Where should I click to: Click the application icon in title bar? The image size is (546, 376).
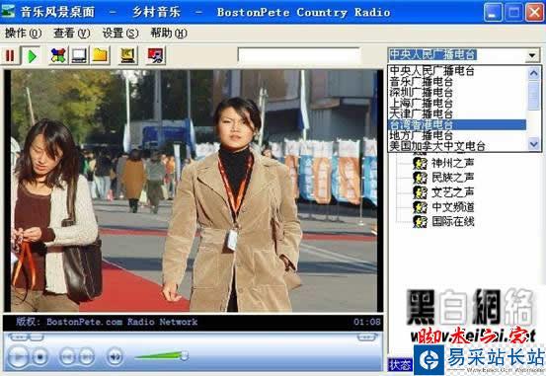pyautogui.click(x=8, y=12)
